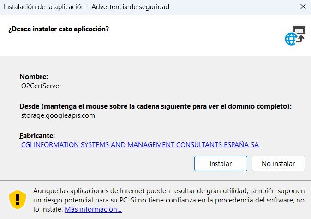The height and width of the screenshot is (219, 311).
Task: Click the warning paragraph about Internet applications
Action: click(x=169, y=200)
